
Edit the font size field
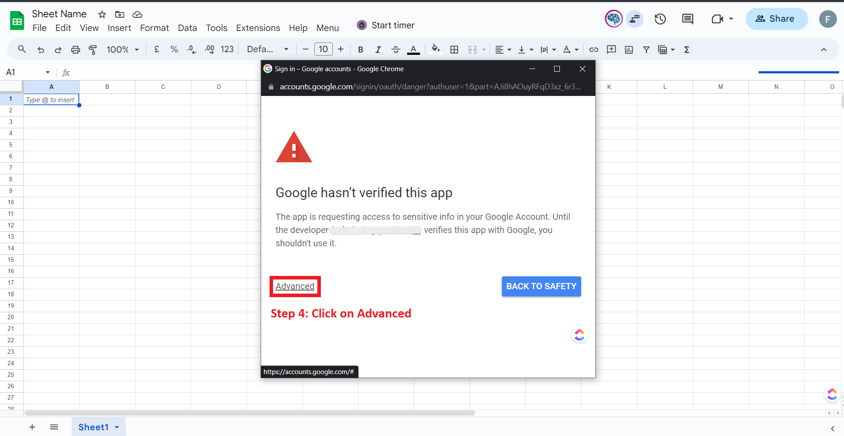coord(323,49)
